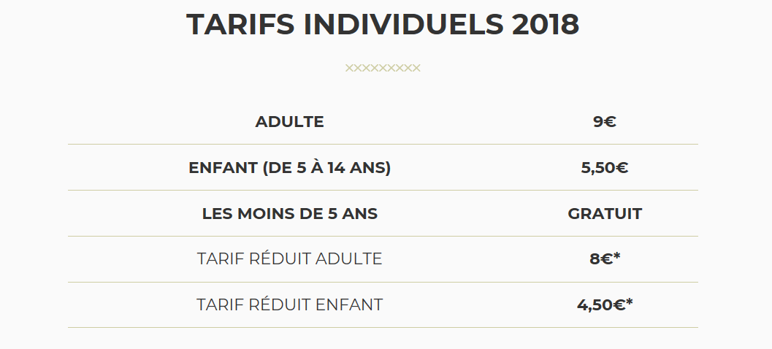
Task: Click the 4,50€* reduced child price
Action: click(605, 304)
